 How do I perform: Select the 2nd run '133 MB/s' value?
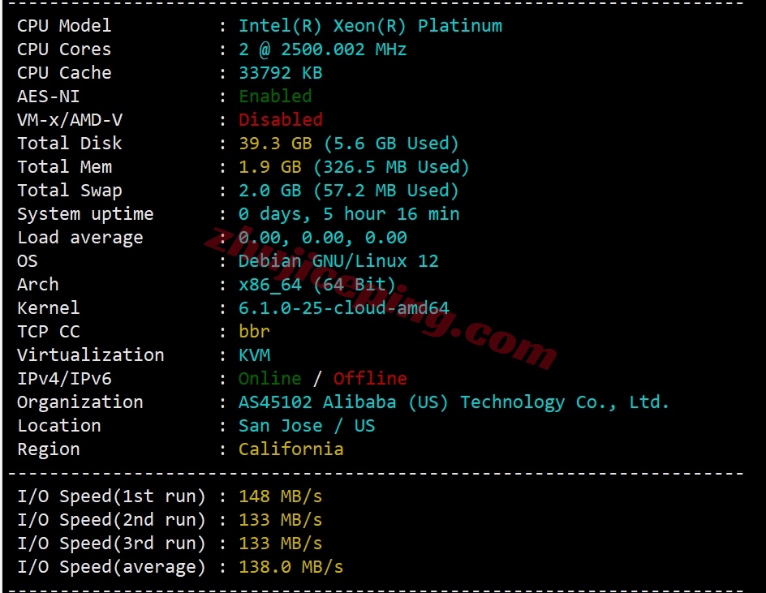(x=281, y=520)
